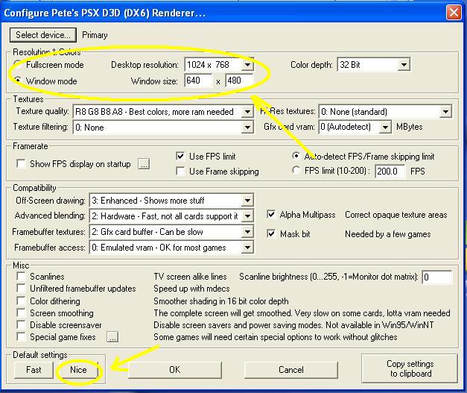Toggle the Alpha Multipass checkbox
The image size is (467, 393).
[271, 215]
